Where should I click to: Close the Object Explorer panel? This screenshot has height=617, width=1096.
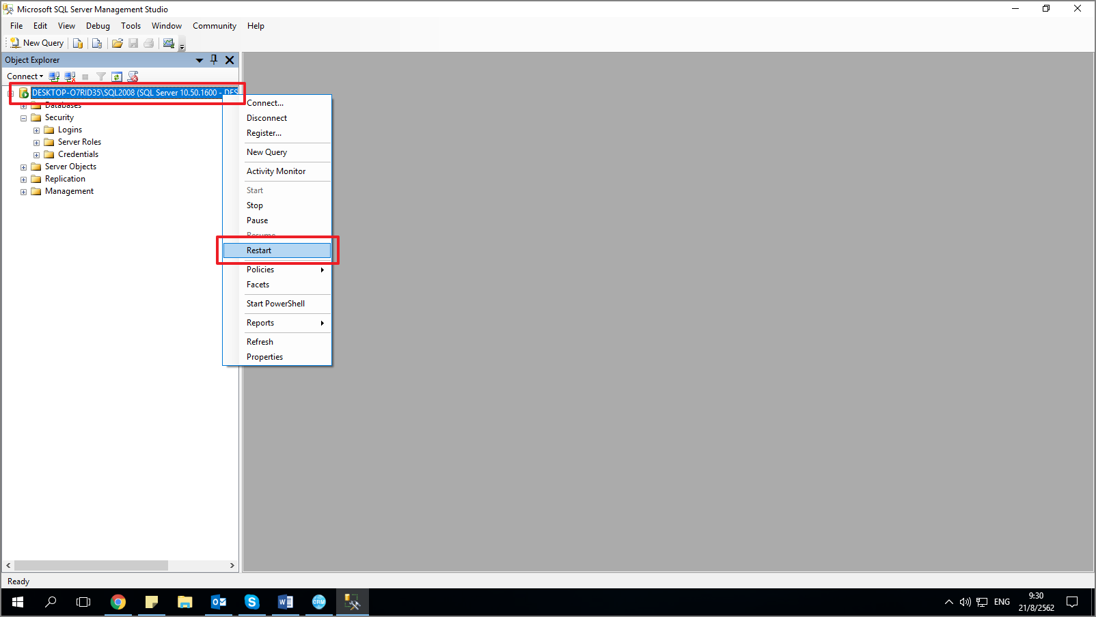230,60
